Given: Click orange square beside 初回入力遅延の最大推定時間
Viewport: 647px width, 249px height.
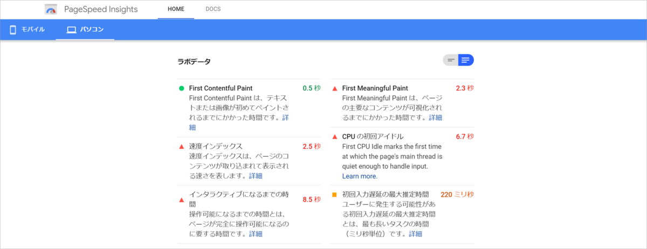Looking at the screenshot, I should point(334,195).
